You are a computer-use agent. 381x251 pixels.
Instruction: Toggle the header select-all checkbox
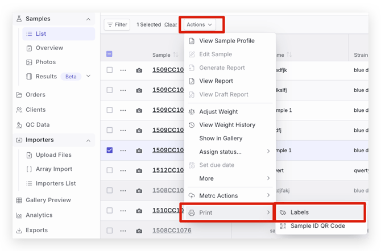109,54
